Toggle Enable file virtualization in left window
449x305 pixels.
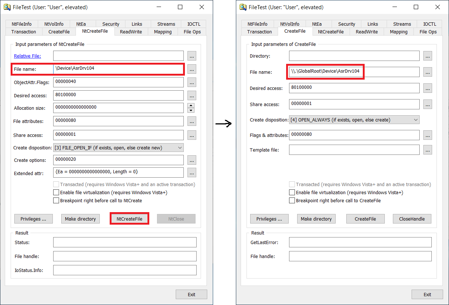[56, 192]
